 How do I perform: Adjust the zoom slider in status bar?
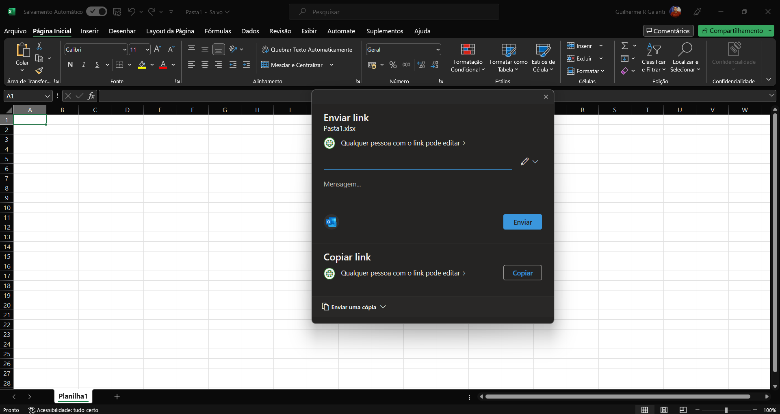pyautogui.click(x=726, y=410)
